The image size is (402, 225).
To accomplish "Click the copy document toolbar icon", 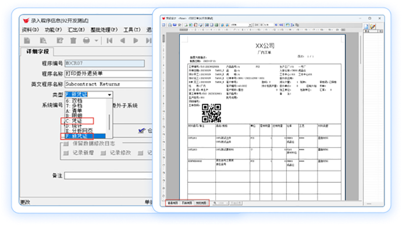I will coord(43,41).
